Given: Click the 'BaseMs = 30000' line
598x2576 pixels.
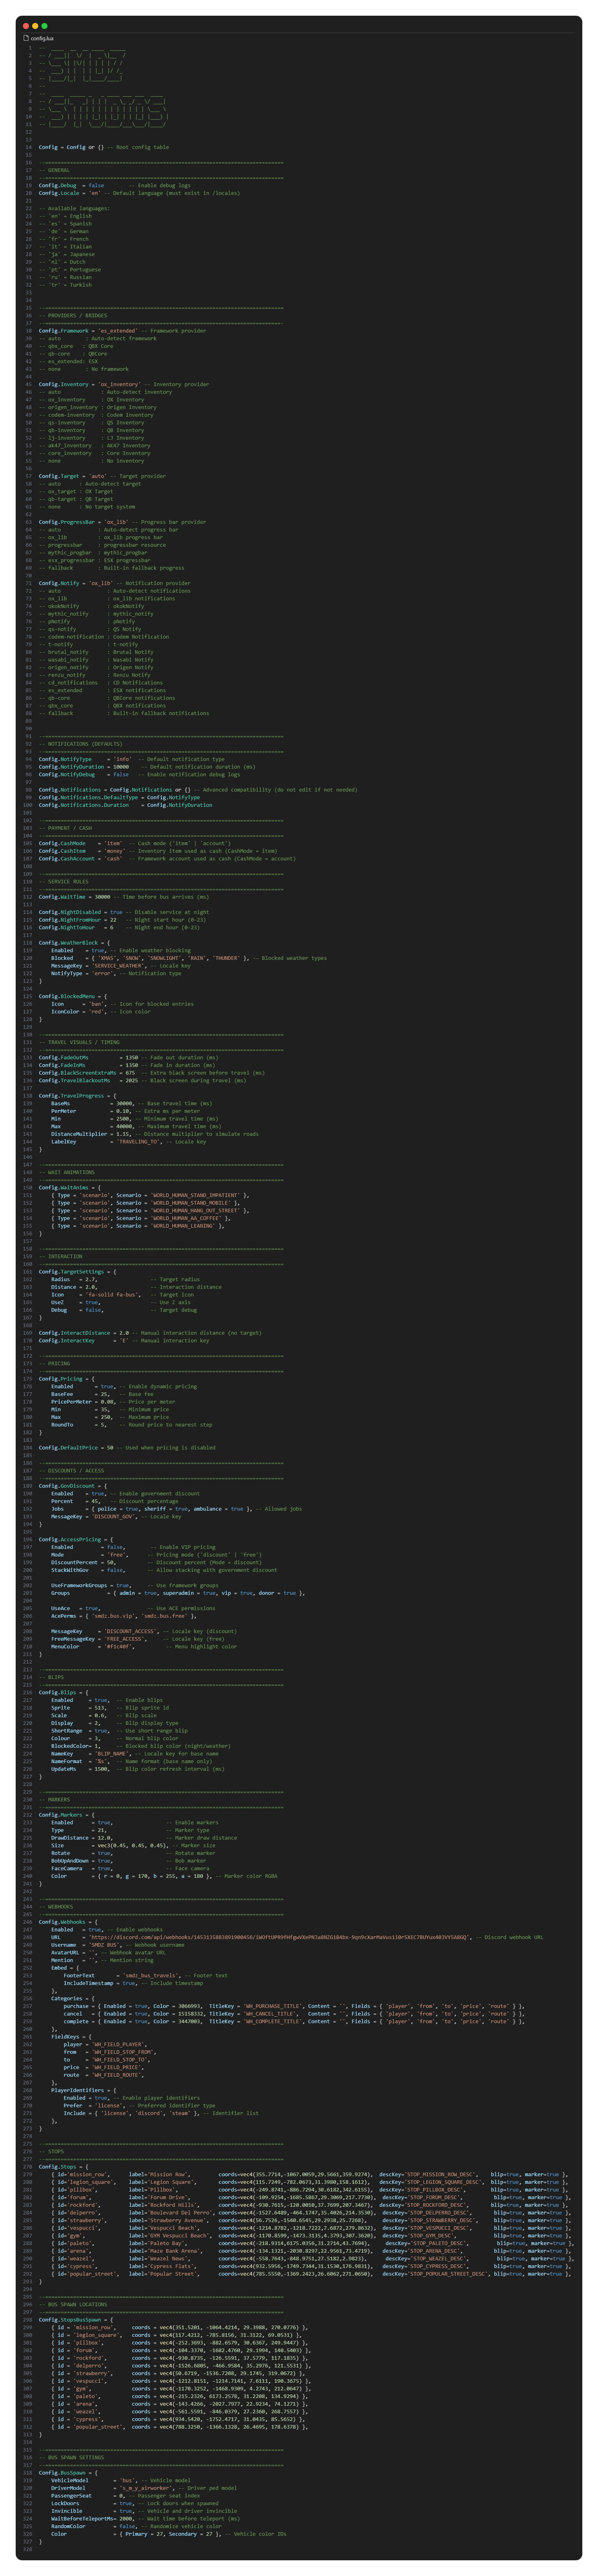Looking at the screenshot, I should pos(132,1103).
